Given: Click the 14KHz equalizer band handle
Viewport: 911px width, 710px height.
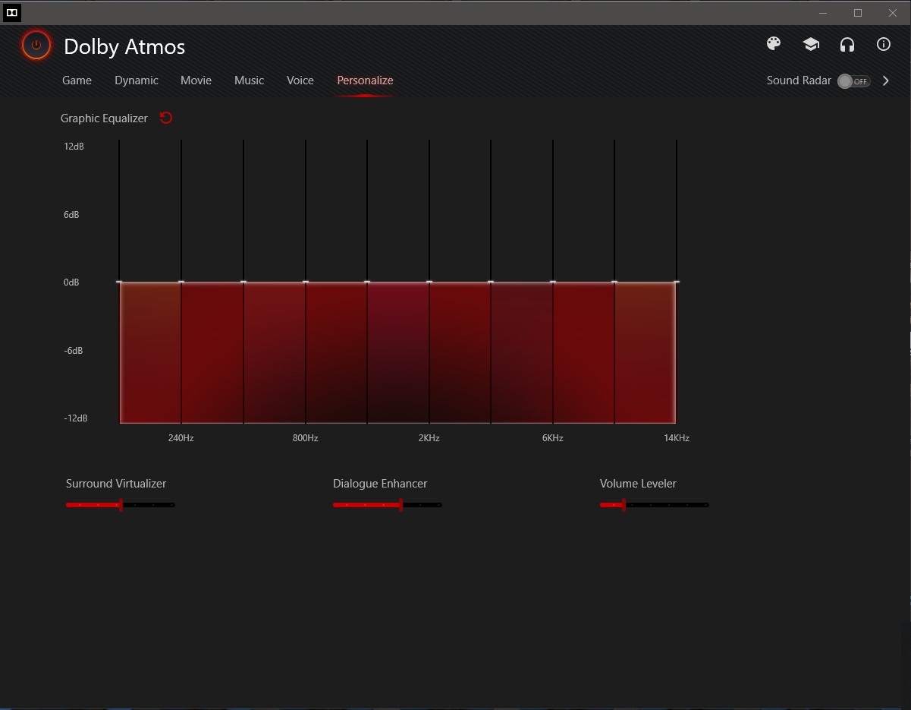Looking at the screenshot, I should (x=677, y=282).
